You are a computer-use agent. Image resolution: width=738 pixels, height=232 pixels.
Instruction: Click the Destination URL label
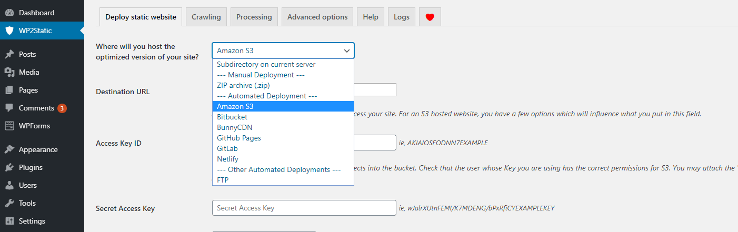tap(123, 92)
